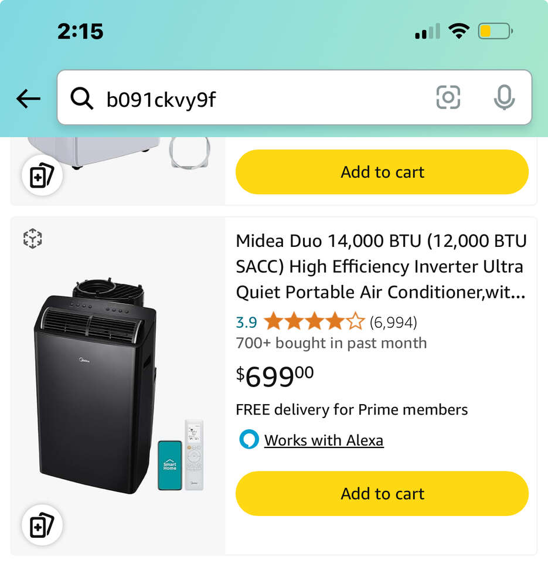
Task: Open the Midea Duo product title
Action: [x=381, y=266]
